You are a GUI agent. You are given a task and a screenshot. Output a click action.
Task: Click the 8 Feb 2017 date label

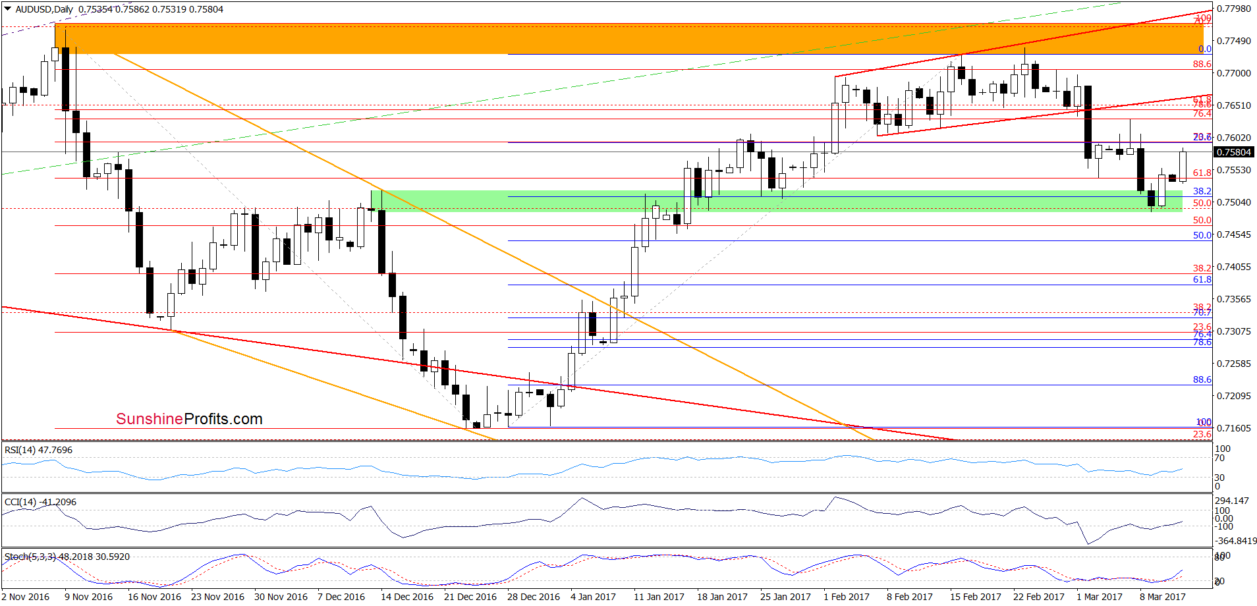910,597
